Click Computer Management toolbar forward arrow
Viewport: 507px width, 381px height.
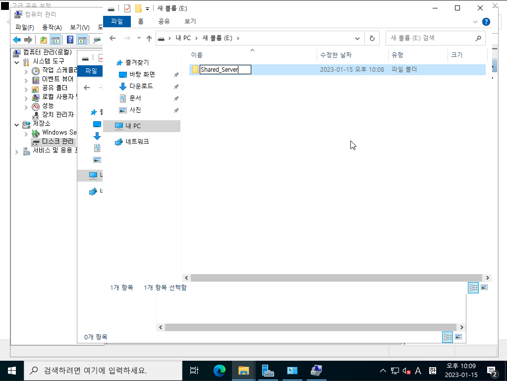[x=28, y=40]
